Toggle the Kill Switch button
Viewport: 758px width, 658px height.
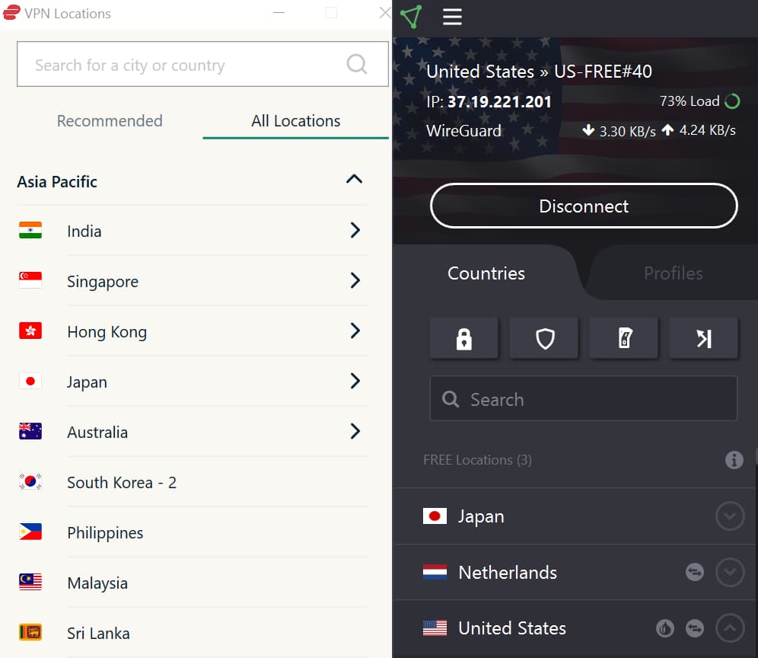624,338
